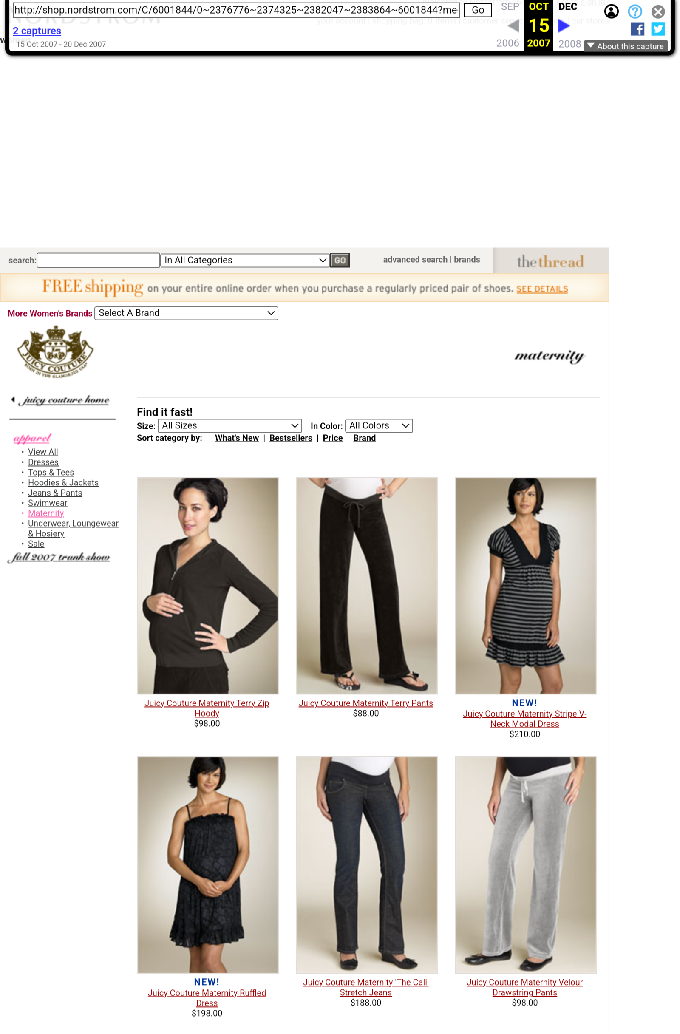Share capture via Facebook icon

637,29
